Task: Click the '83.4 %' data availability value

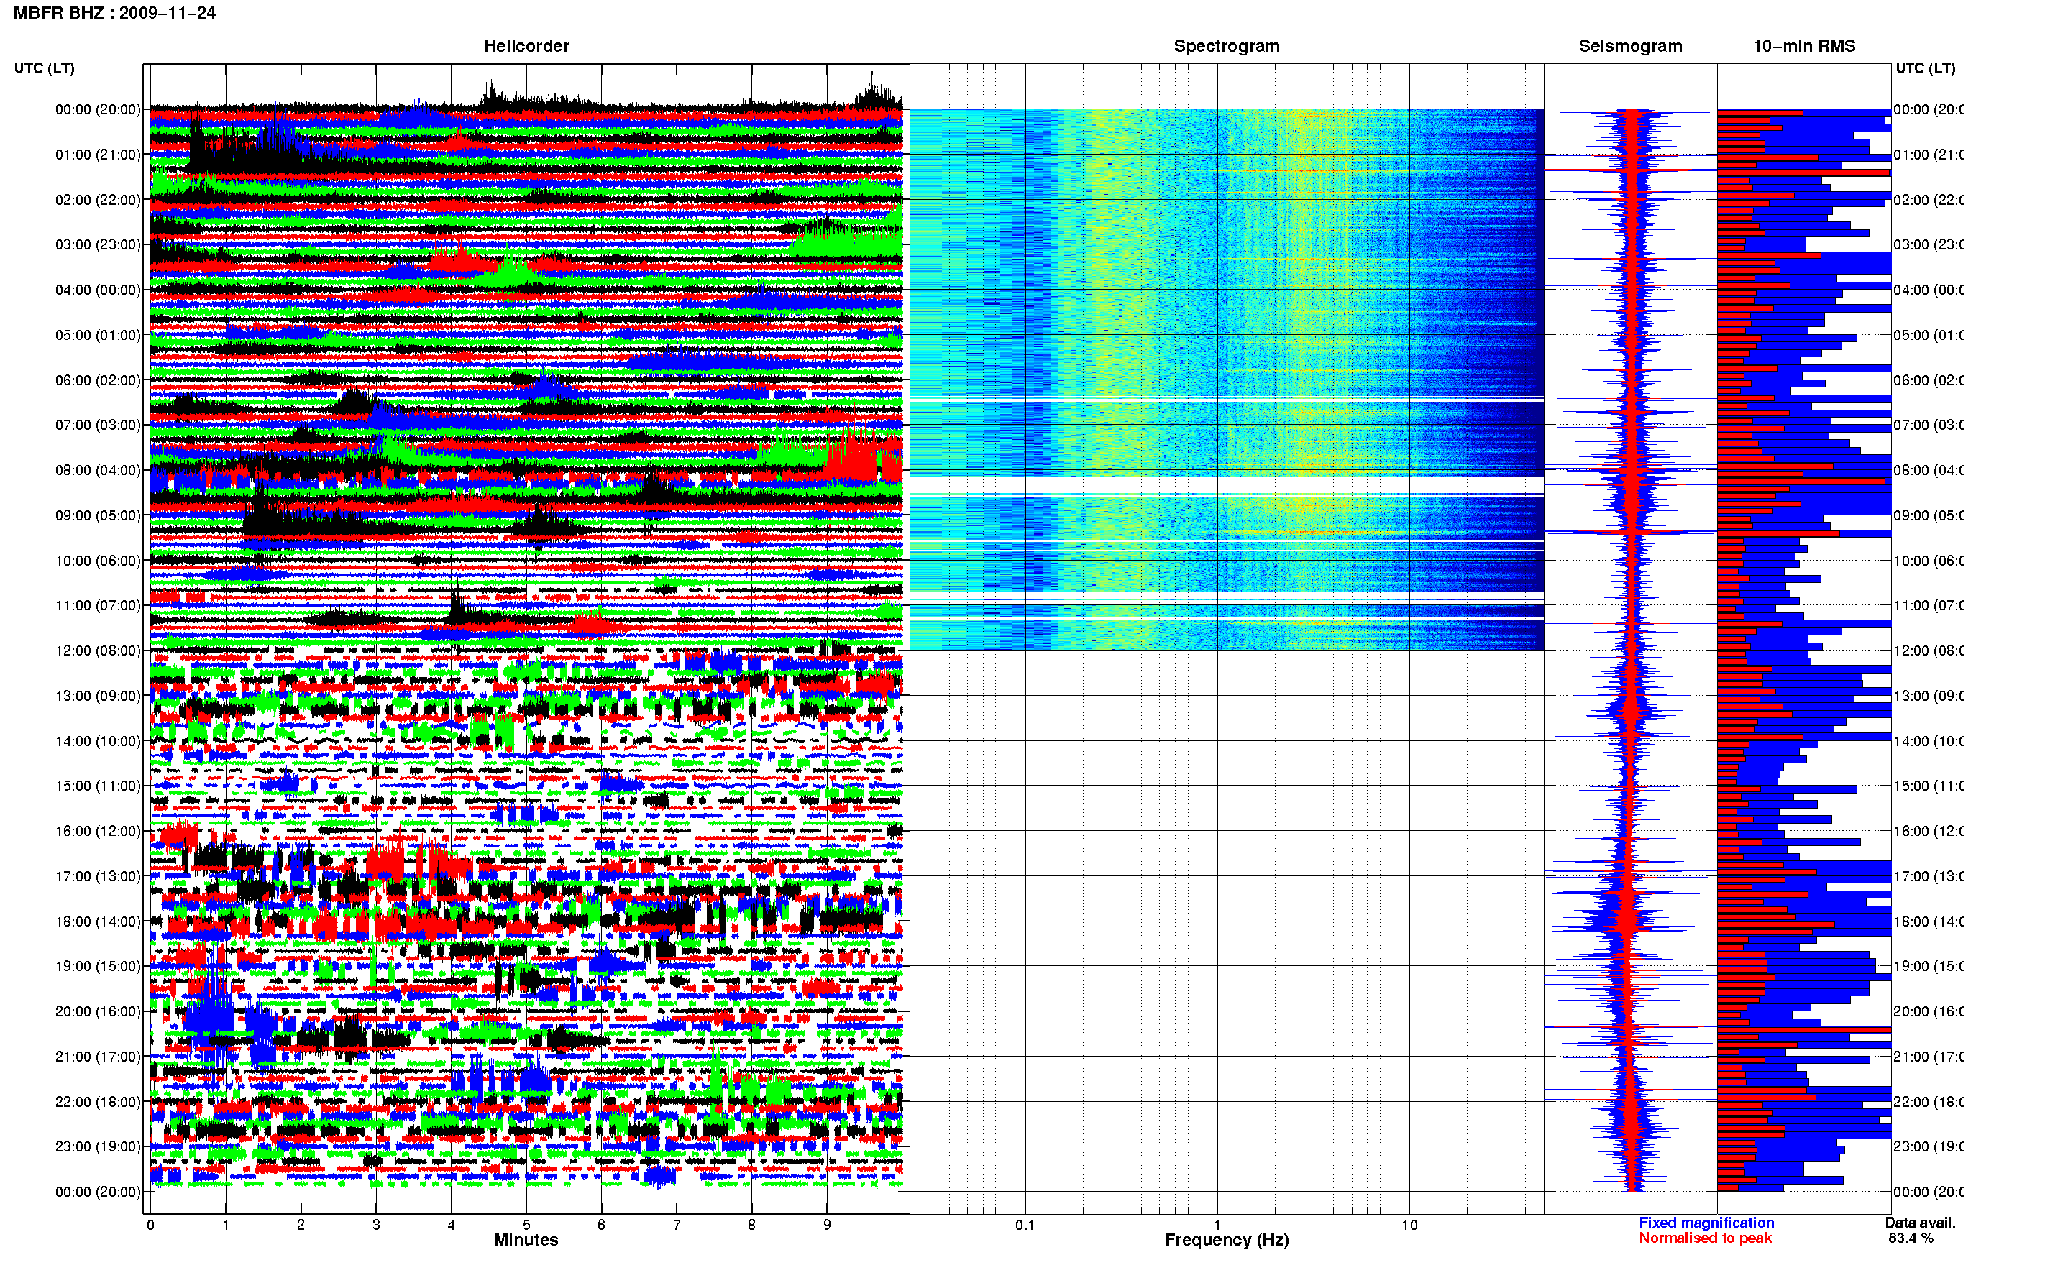Action: (x=1911, y=1238)
